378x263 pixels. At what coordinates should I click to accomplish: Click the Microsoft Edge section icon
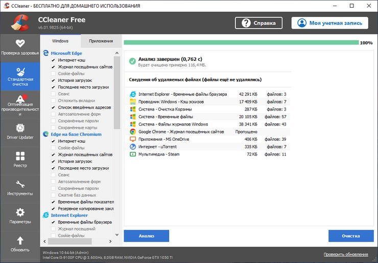click(46, 53)
